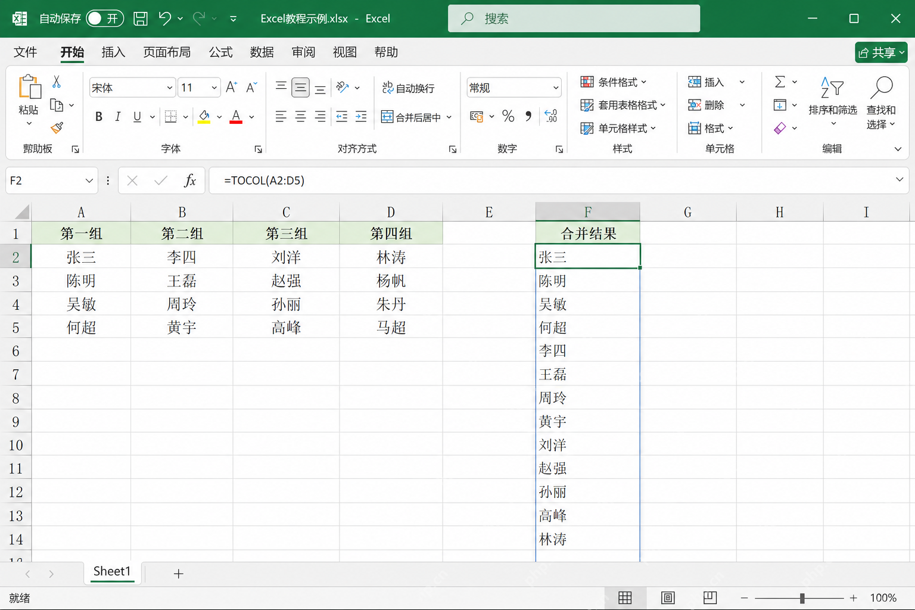Viewport: 915px width, 610px height.
Task: Click the Paste (粘贴) button
Action: click(x=29, y=99)
